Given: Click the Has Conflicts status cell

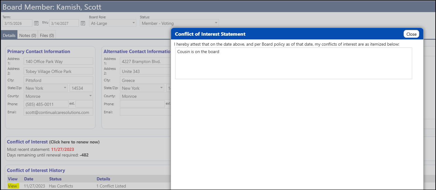Looking at the screenshot, I should [61, 186].
